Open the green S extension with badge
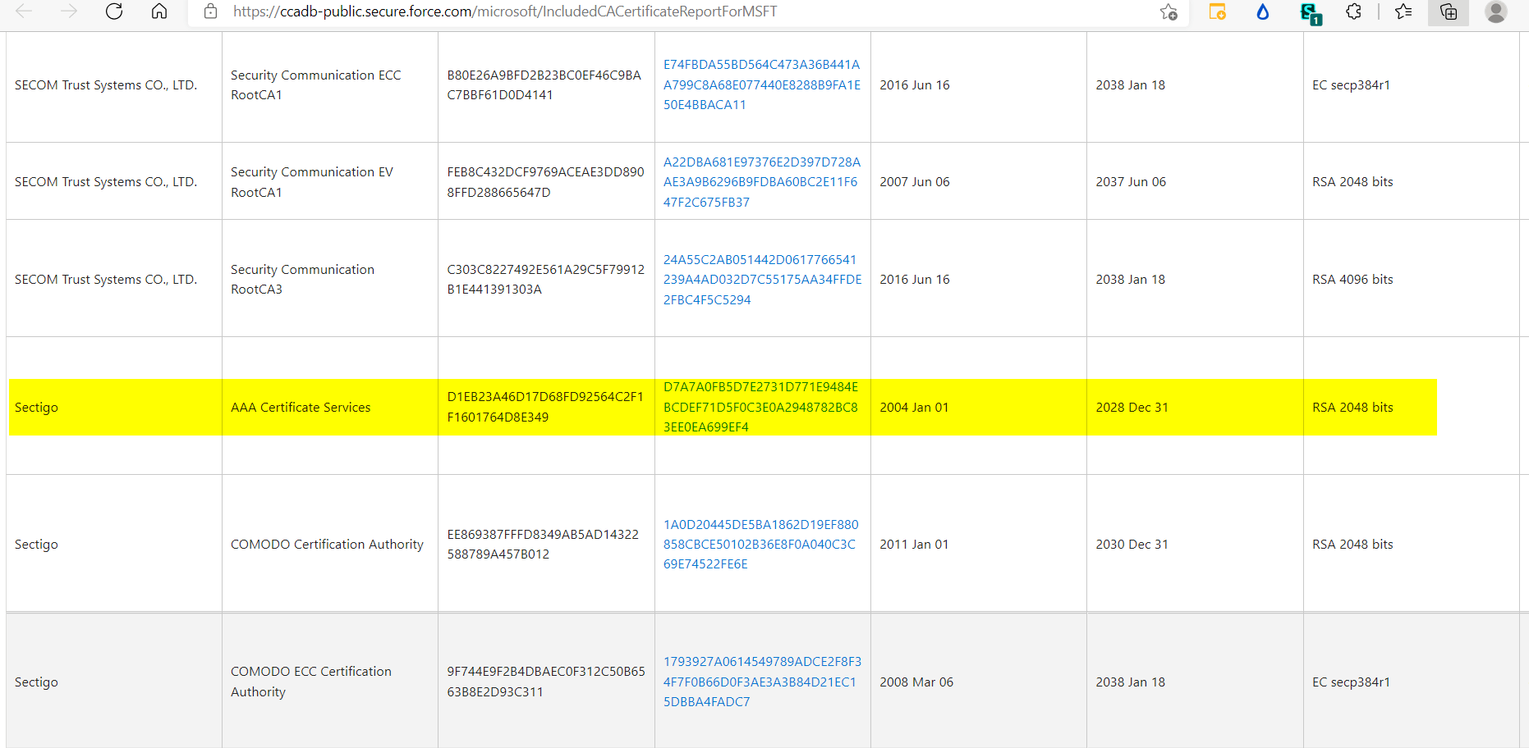 [x=1311, y=13]
